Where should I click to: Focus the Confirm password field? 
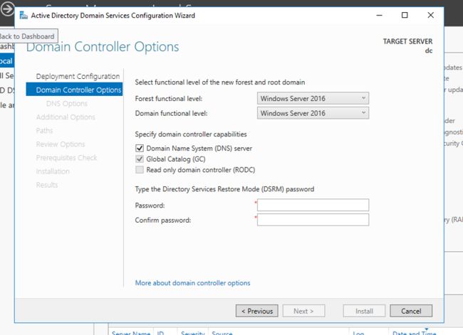pyautogui.click(x=313, y=220)
